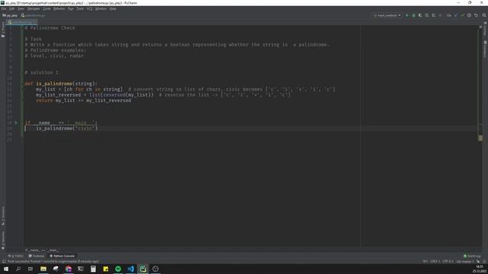
Task: Update project from VCS icon
Action: click(x=456, y=15)
